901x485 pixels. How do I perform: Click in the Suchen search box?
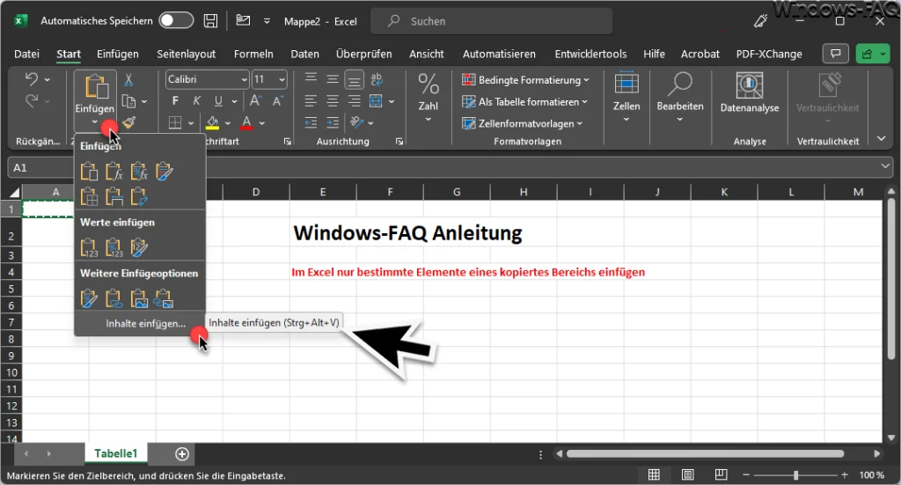click(491, 21)
